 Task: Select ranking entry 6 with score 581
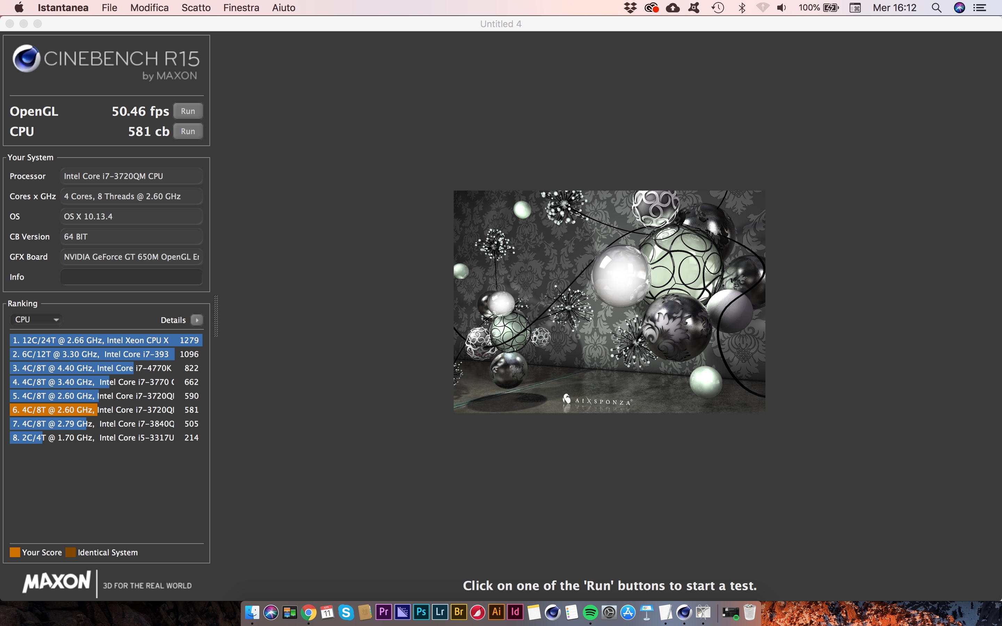click(105, 410)
